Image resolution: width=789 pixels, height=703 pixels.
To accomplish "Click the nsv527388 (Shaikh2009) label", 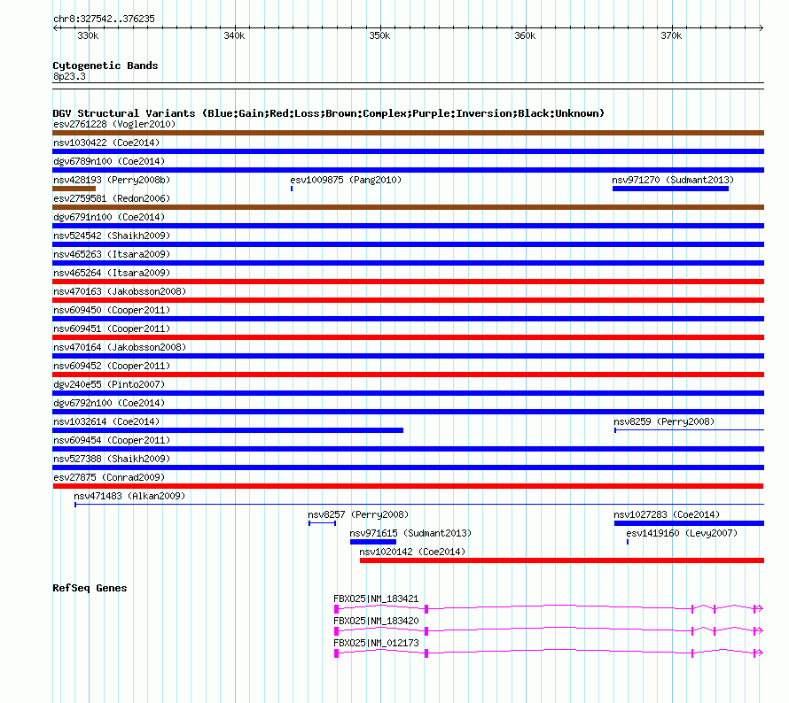I will (x=112, y=459).
